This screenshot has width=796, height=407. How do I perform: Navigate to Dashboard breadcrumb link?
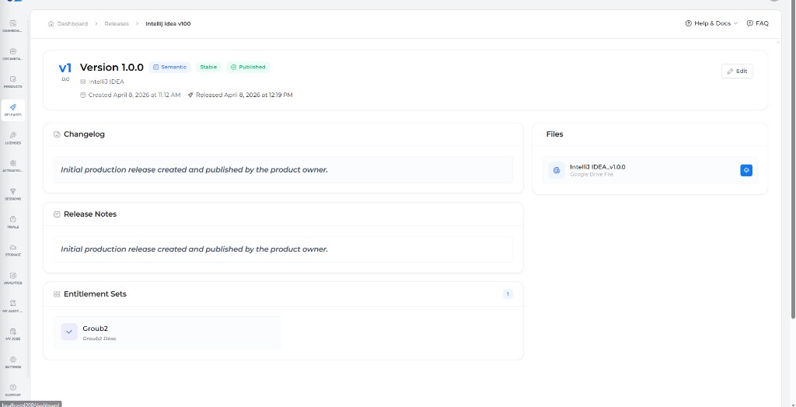click(x=72, y=23)
